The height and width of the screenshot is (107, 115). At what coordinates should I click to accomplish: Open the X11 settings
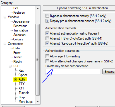(21, 88)
